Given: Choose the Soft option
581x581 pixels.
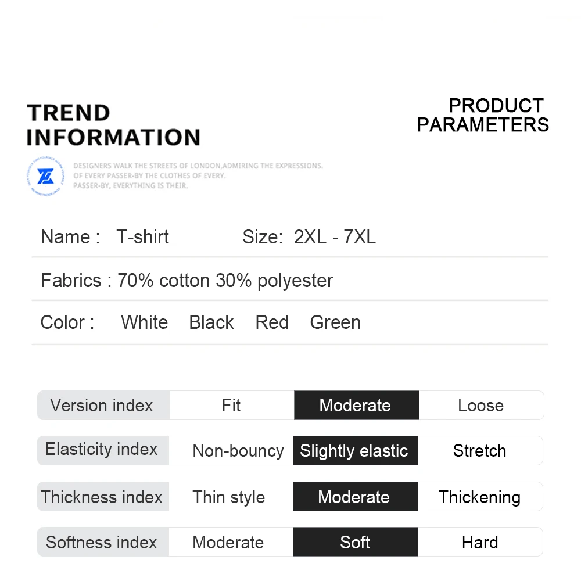Looking at the screenshot, I should pos(355,543).
